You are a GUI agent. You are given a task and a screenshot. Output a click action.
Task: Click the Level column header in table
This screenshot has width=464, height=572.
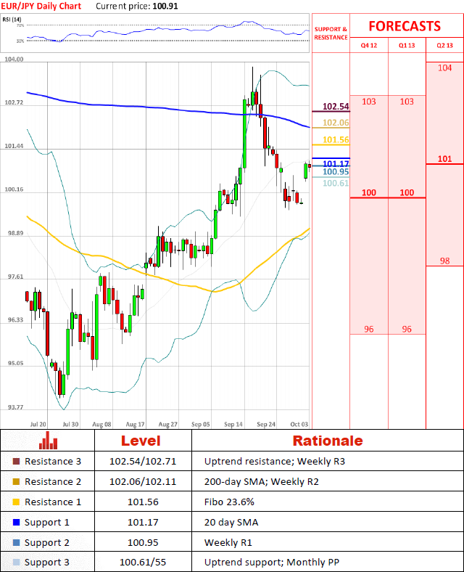pos(143,441)
